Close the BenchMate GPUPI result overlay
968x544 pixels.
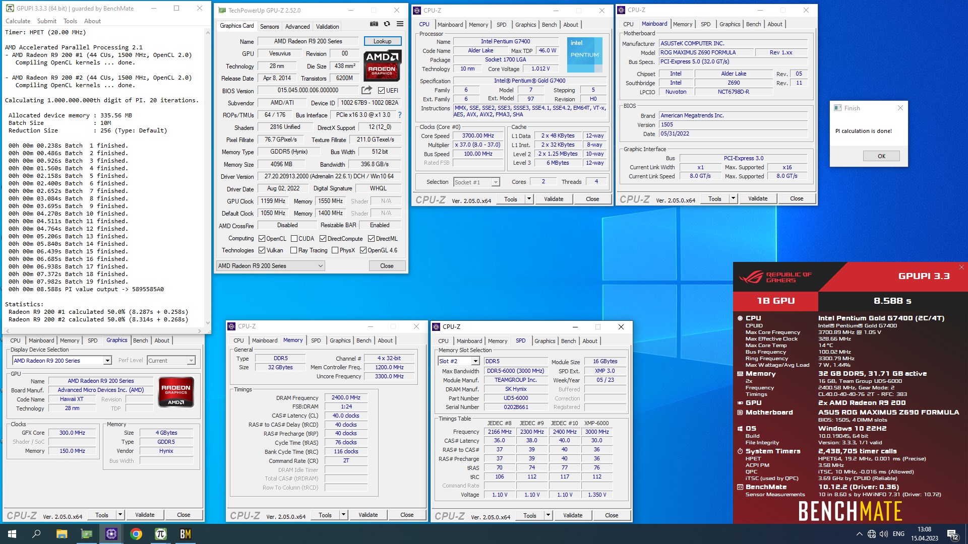961,267
